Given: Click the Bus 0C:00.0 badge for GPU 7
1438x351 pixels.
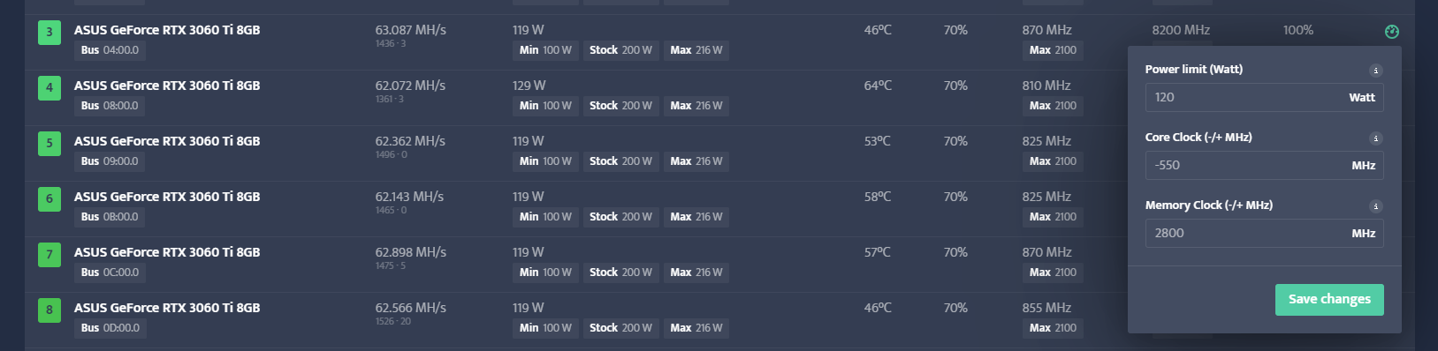Looking at the screenshot, I should click(110, 273).
